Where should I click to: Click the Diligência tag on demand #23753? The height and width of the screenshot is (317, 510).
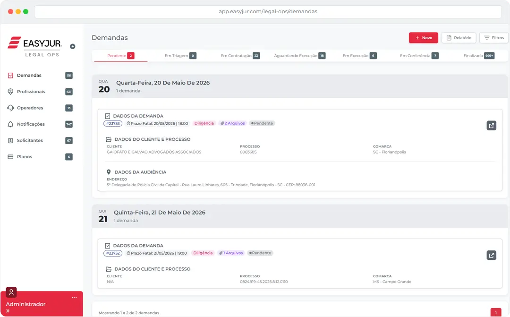coord(204,123)
